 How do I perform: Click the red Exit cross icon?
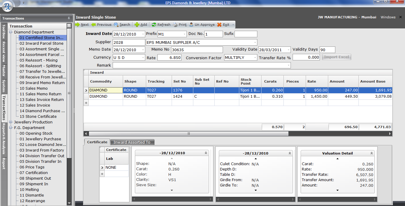pos(219,25)
